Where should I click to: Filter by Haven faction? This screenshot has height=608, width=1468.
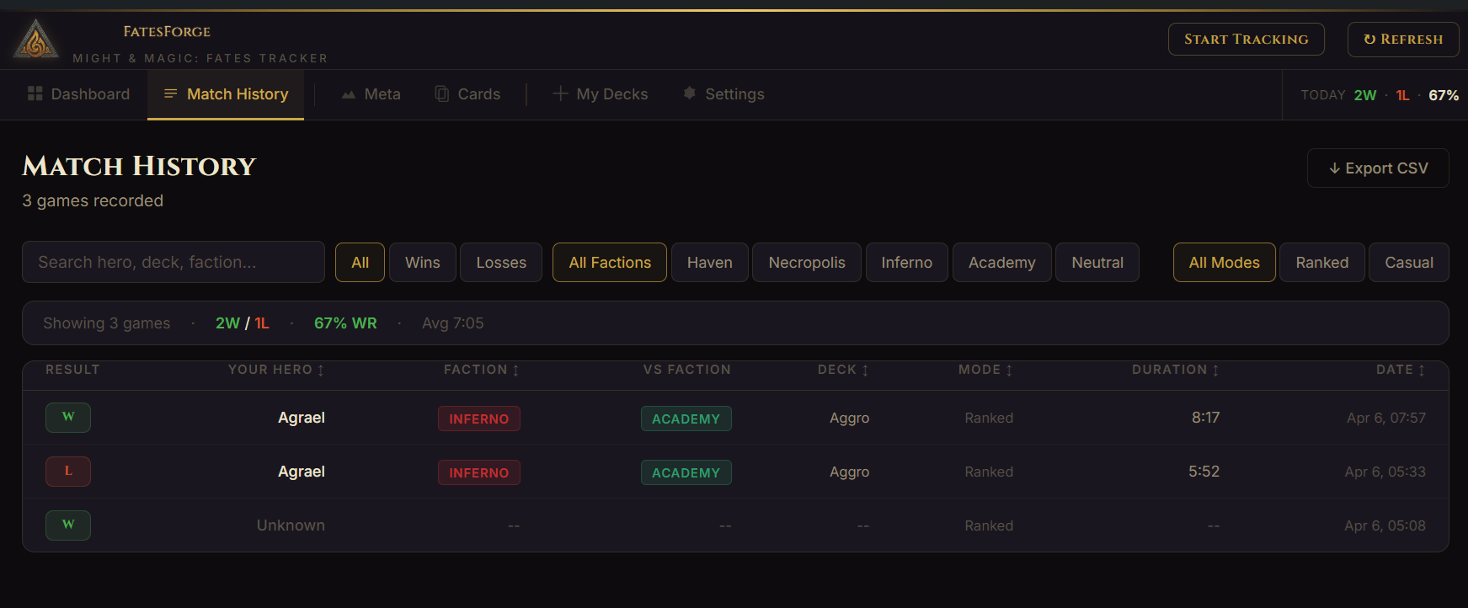710,262
